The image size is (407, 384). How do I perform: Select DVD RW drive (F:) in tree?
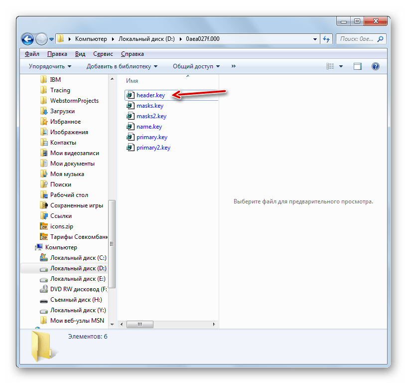click(78, 289)
